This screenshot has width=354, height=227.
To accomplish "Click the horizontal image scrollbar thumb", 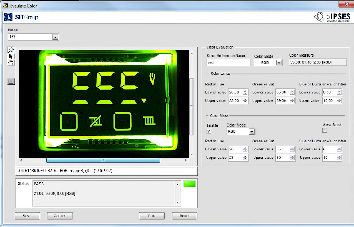I will 103,160.
